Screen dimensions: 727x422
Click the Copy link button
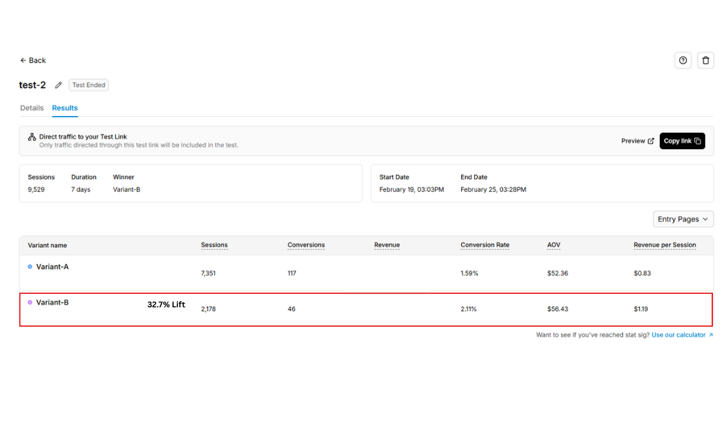click(682, 141)
